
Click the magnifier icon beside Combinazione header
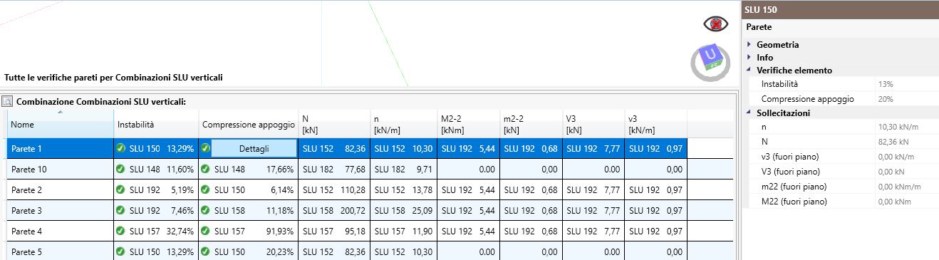[7, 102]
